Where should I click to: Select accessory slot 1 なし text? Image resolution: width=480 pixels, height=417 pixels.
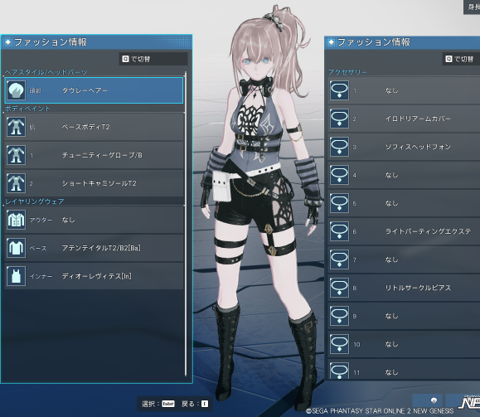391,90
